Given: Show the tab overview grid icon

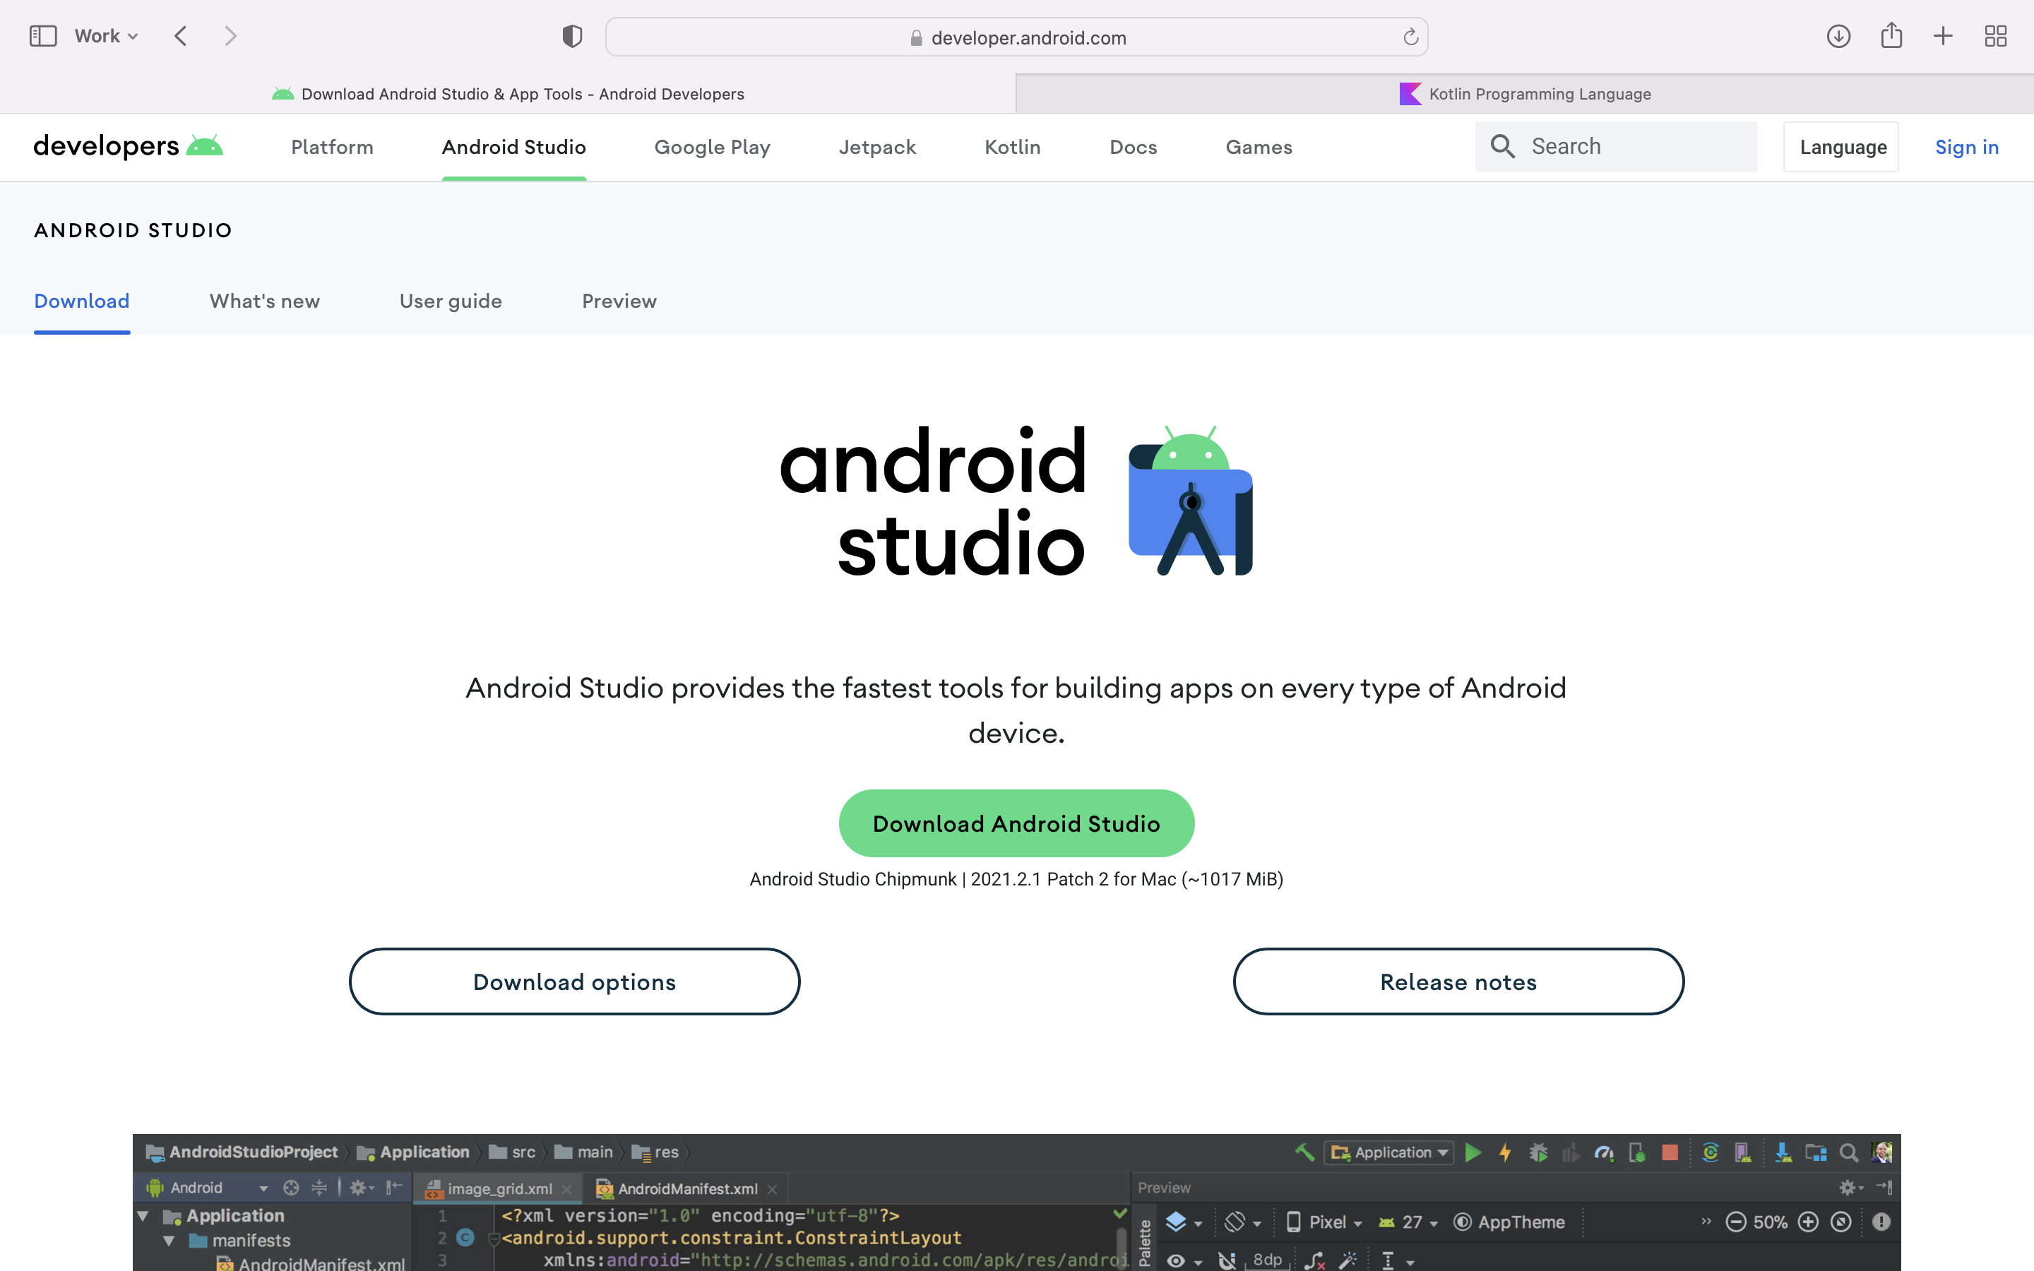Looking at the screenshot, I should 1995,36.
